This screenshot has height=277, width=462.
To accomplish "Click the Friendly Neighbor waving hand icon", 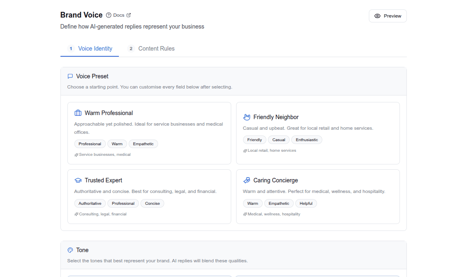I will coord(247,117).
